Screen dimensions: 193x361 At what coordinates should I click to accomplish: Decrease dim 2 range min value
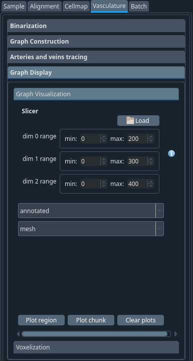(x=104, y=186)
